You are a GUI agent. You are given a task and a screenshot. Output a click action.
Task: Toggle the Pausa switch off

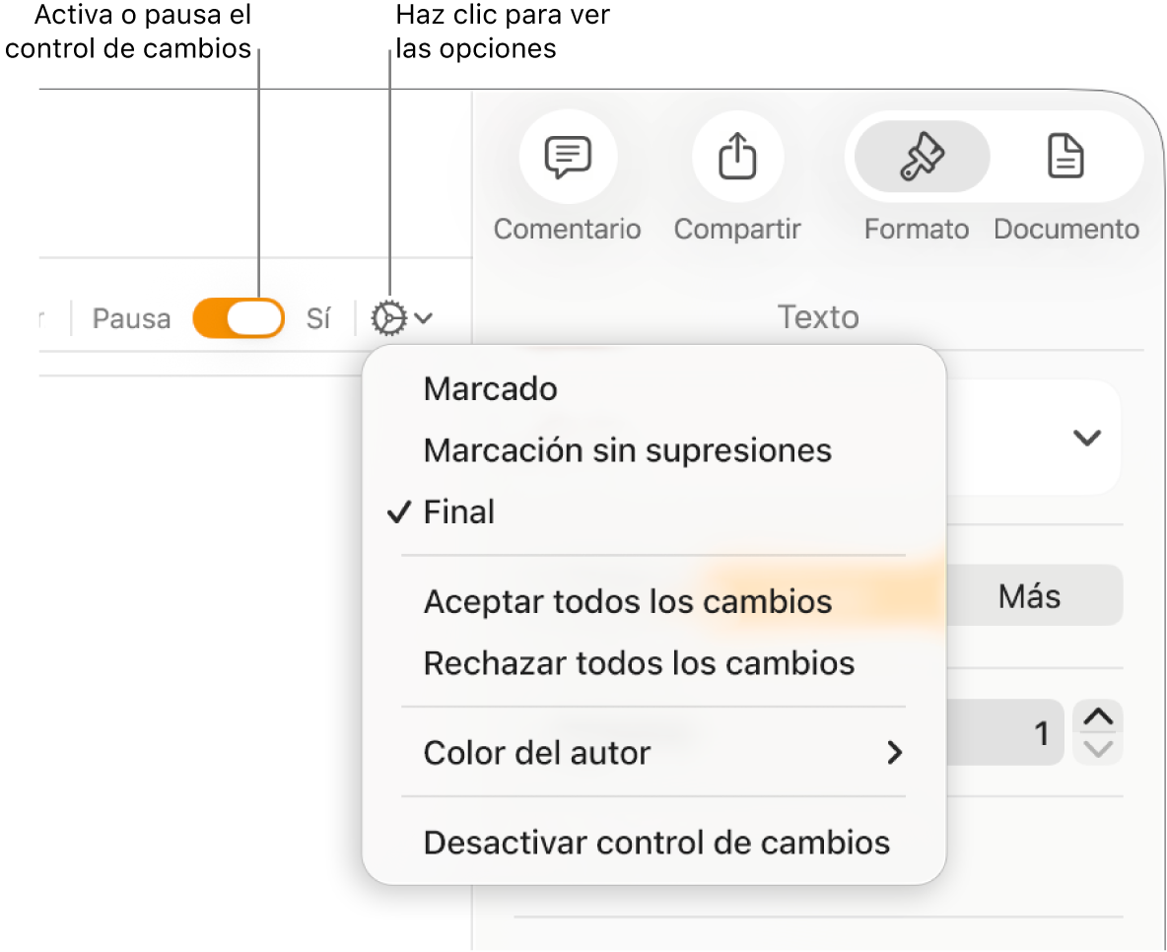tap(239, 317)
